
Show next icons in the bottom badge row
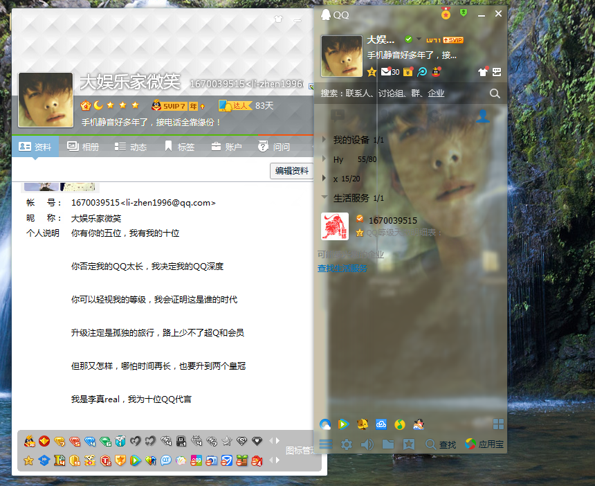click(277, 460)
